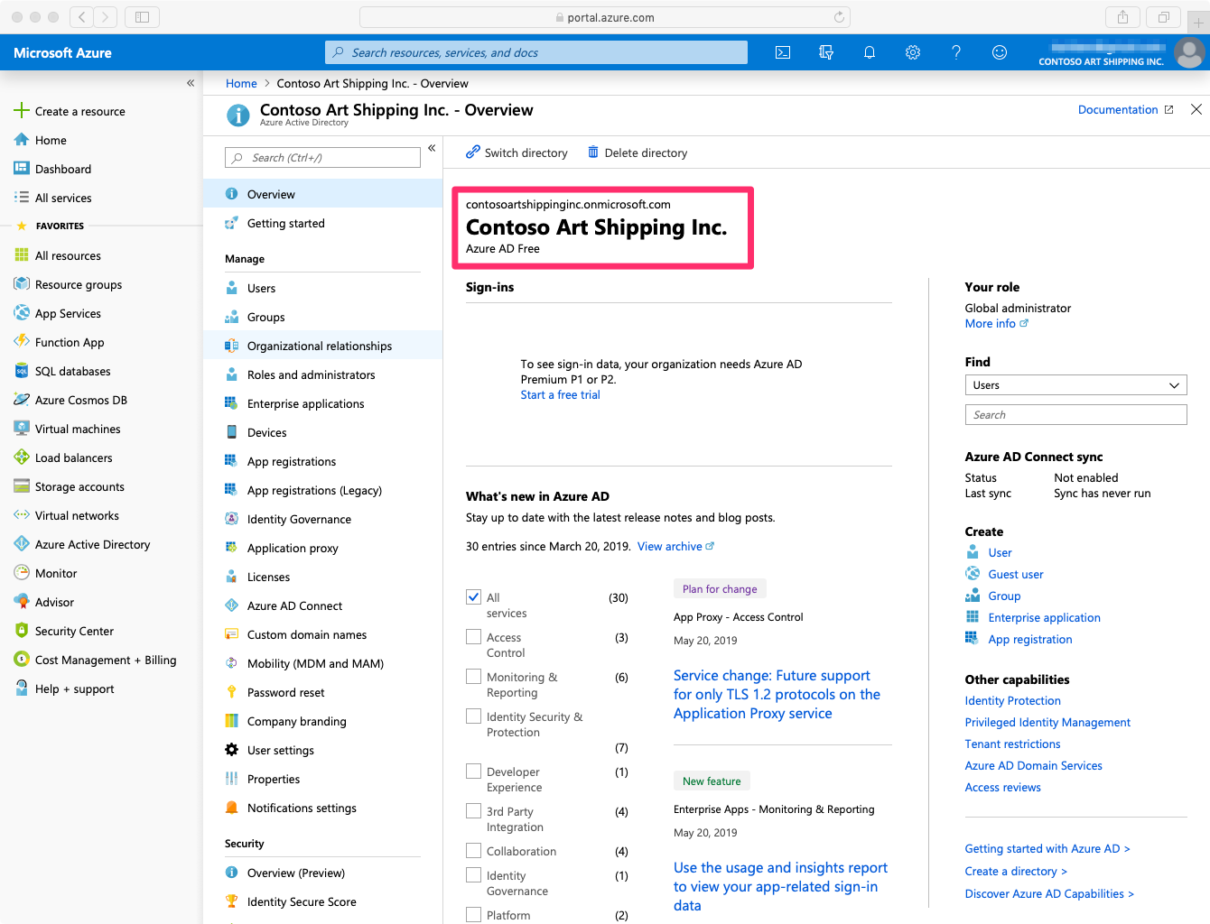Screen dimensions: 1210x924
Task: Check the Access Control filter
Action: coord(473,637)
